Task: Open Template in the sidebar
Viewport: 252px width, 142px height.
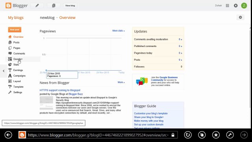Action: pos(18,87)
